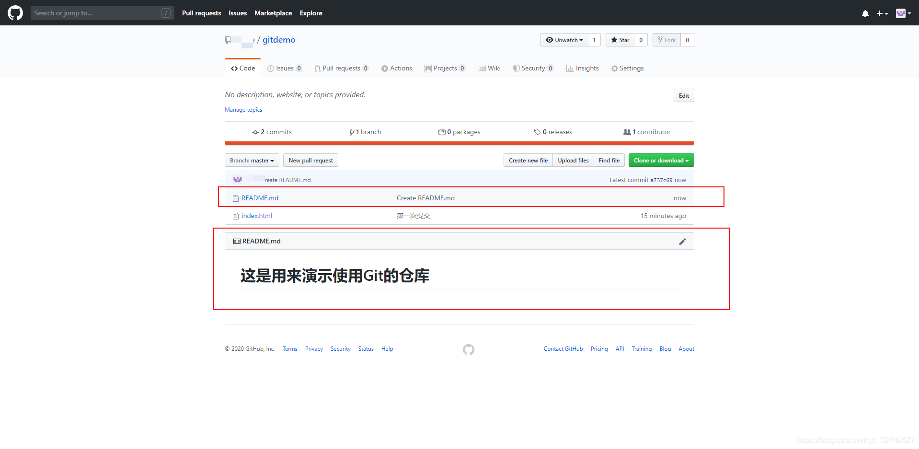This screenshot has width=919, height=449.
Task: Click New pull request
Action: pyautogui.click(x=310, y=160)
